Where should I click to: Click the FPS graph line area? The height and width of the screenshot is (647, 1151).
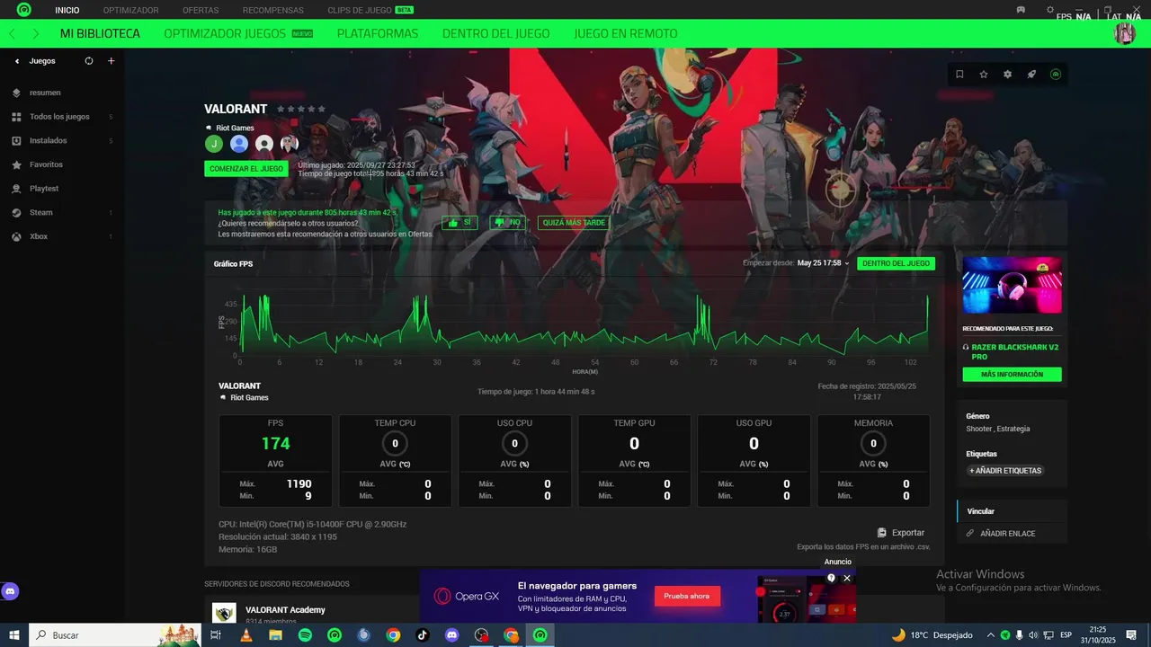[583, 325]
